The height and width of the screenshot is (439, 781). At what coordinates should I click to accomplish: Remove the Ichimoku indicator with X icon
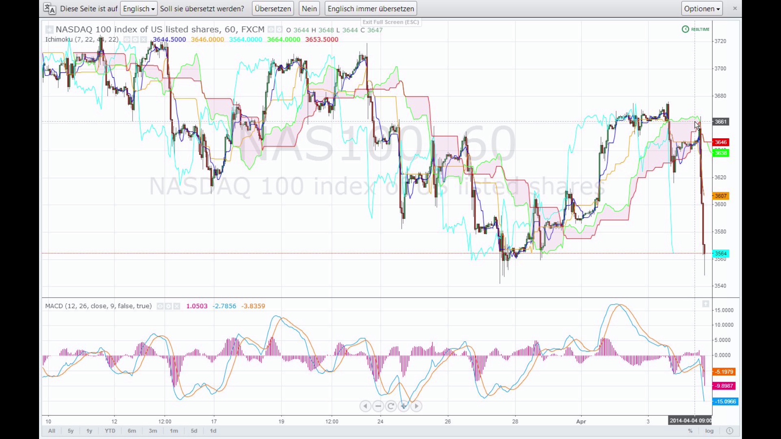[x=144, y=39]
